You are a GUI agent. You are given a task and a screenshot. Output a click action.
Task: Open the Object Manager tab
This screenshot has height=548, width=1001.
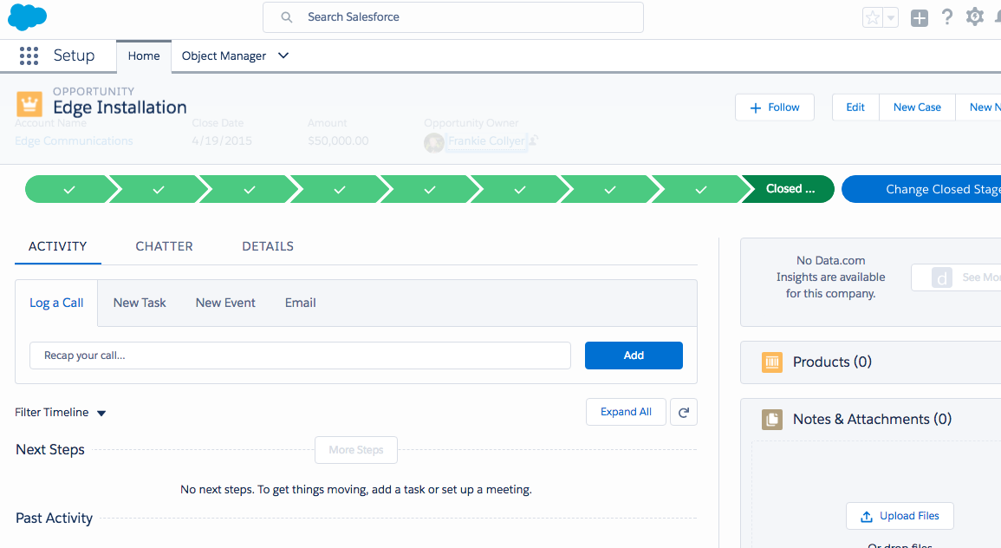click(224, 56)
